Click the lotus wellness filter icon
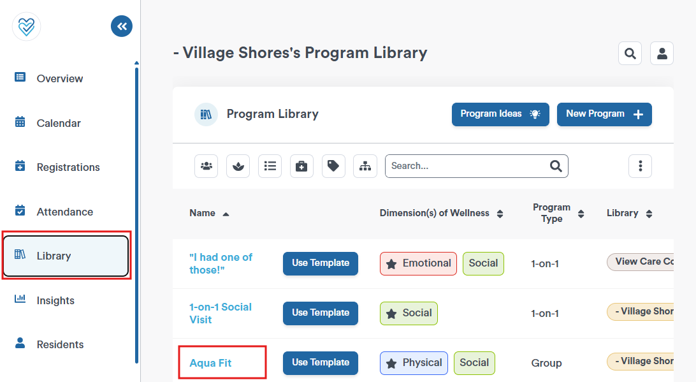The image size is (696, 382). 238,166
